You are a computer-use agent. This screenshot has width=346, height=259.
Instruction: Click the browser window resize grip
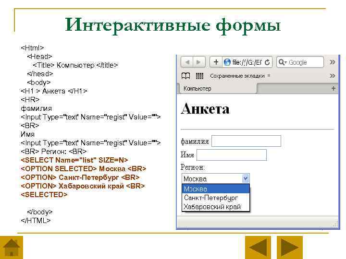point(335,224)
